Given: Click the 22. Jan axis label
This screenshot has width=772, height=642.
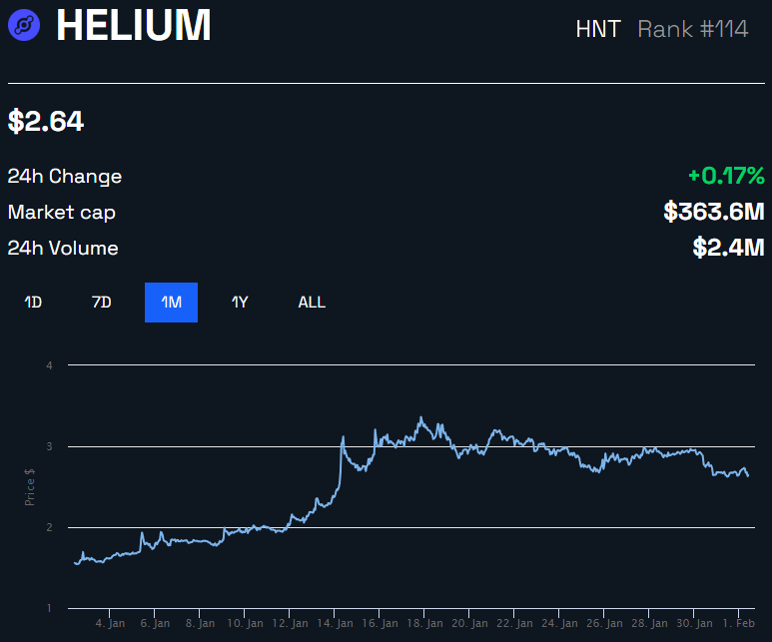Looking at the screenshot, I should (x=514, y=623).
